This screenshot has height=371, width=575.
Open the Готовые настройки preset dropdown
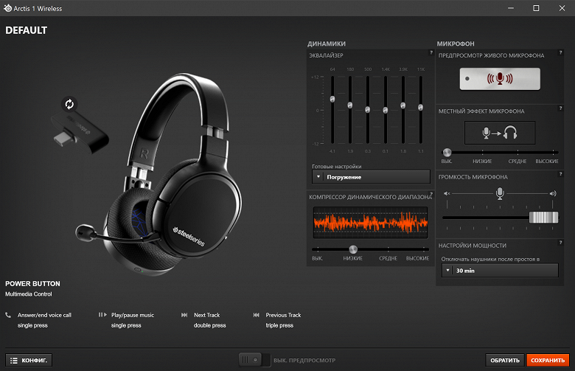point(371,177)
